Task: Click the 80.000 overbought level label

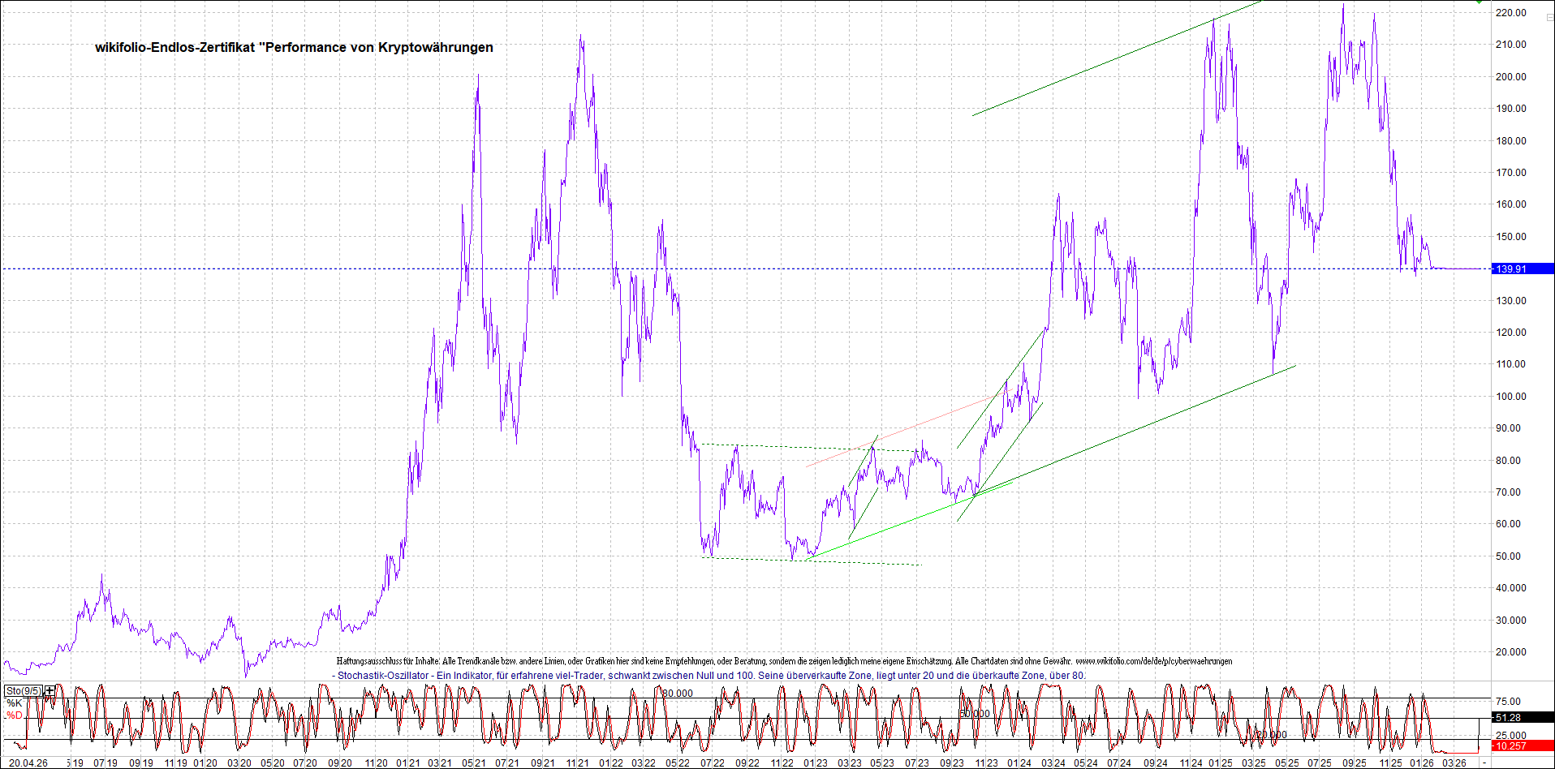Action: [x=677, y=694]
